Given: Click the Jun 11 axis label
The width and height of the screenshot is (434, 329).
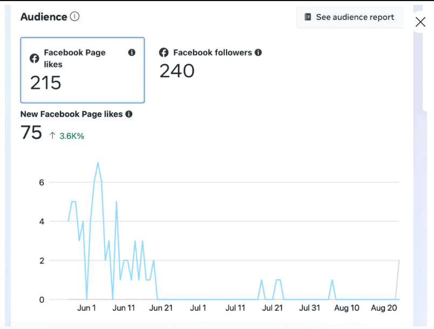Looking at the screenshot, I should point(123,308).
